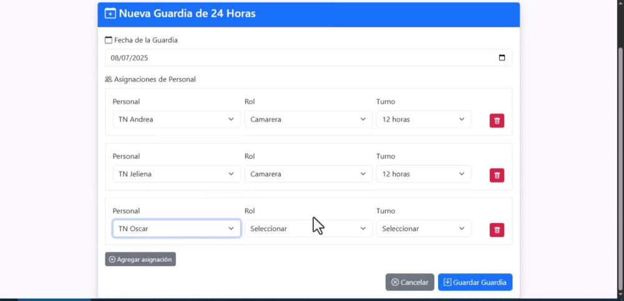
Task: Change Camarera role for TN Jeliena
Action: [308, 174]
